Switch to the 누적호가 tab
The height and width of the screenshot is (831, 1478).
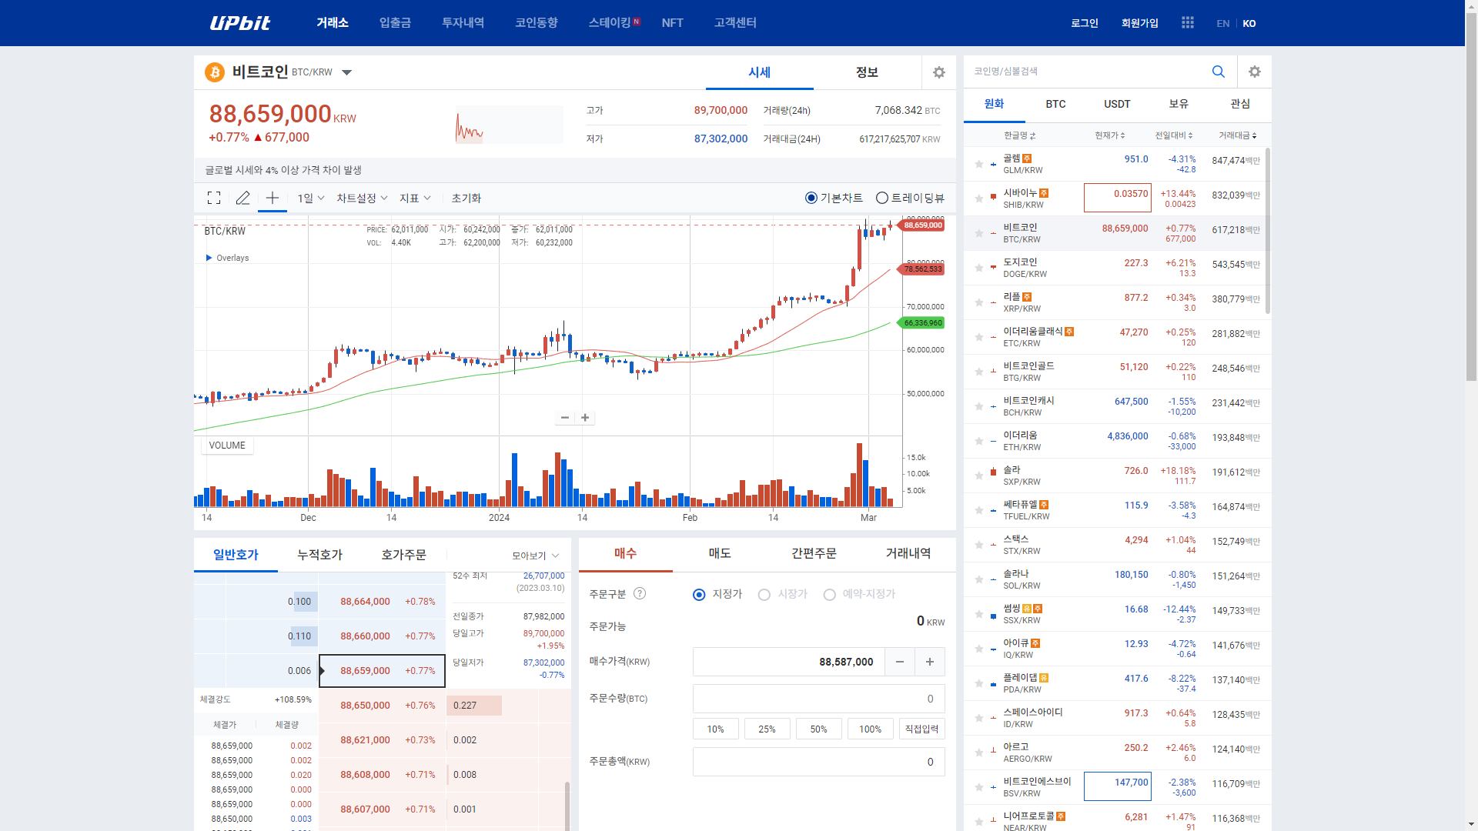point(319,555)
